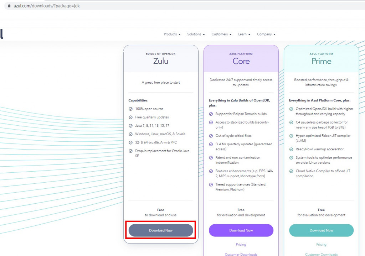The width and height of the screenshot is (365, 256).
Task: Open the Solutions dropdown menu
Action: click(x=196, y=34)
